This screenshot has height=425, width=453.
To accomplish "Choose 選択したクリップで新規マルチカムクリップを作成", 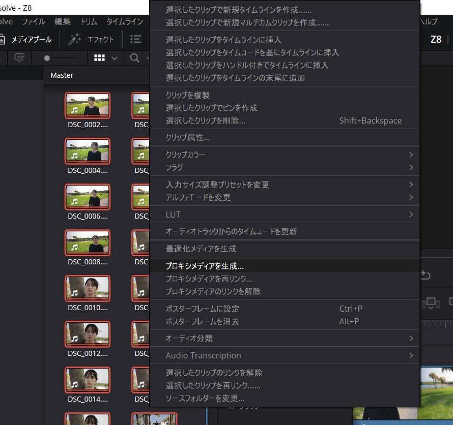I will tap(285, 22).
